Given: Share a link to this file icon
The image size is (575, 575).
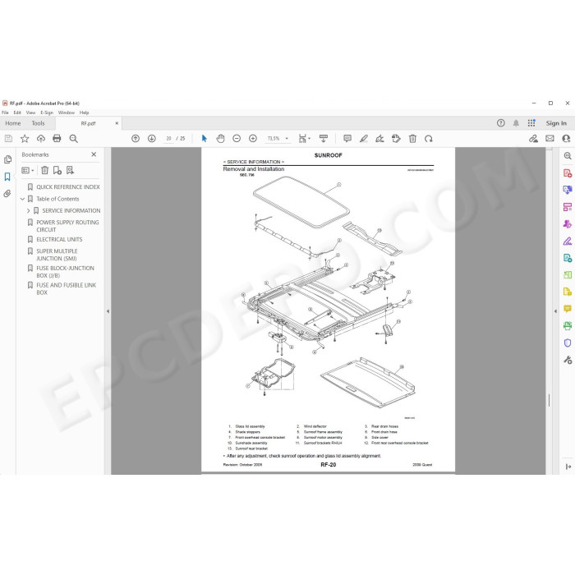Looking at the screenshot, I should tap(533, 139).
